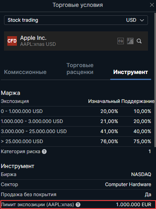Image resolution: width=156 pixels, height=209 pixels.
Task: Click the AAPL:xnas USD ticker text
Action: pos(38,44)
